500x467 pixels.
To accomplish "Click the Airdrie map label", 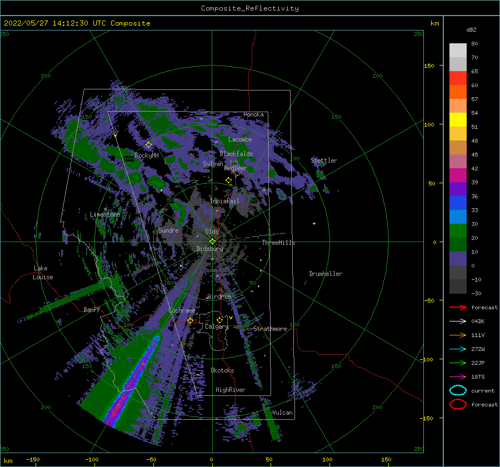I will [x=219, y=297].
